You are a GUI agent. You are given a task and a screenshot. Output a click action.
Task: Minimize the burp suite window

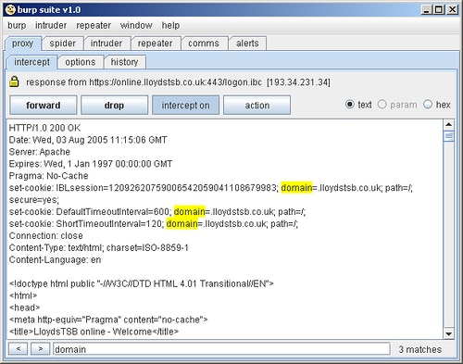[426, 10]
